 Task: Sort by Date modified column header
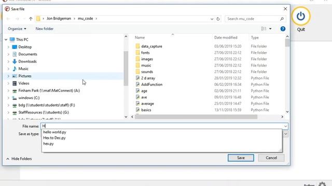tap(226, 38)
